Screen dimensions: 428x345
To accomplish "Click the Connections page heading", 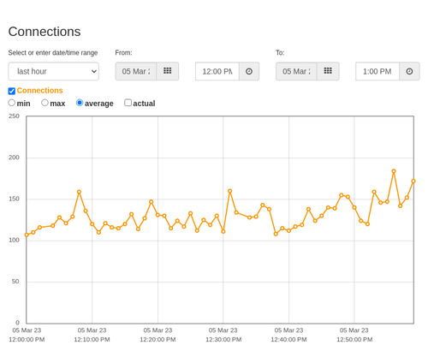I will (45, 32).
